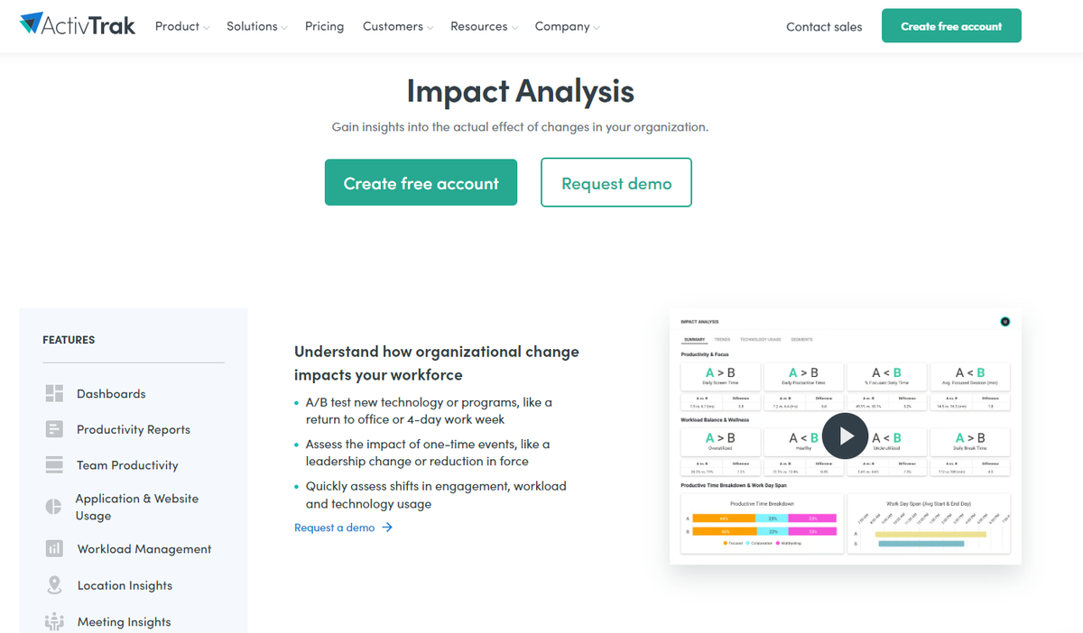
Task: Click the Request demo outlined button
Action: [x=616, y=183]
